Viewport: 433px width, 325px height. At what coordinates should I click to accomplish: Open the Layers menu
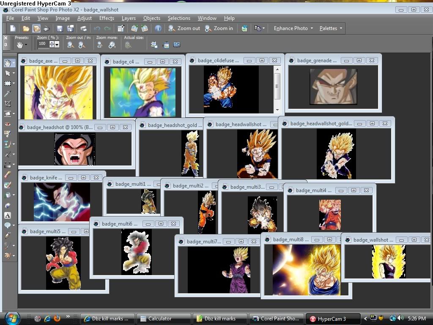pyautogui.click(x=129, y=18)
